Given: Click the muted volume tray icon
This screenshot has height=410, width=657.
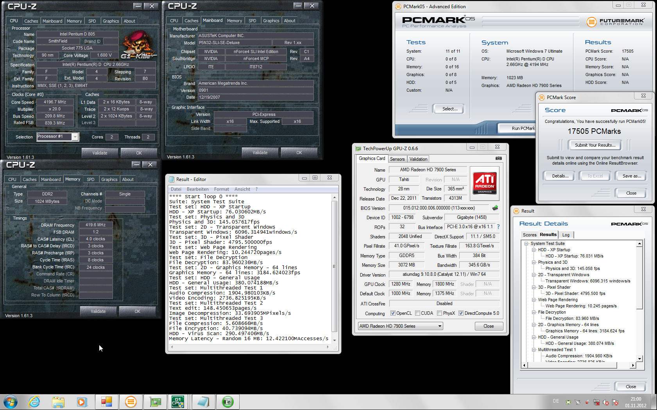Looking at the screenshot, I should click(x=606, y=402).
